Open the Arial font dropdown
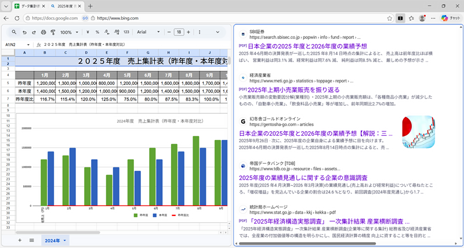This screenshot has width=464, height=248. point(148,32)
